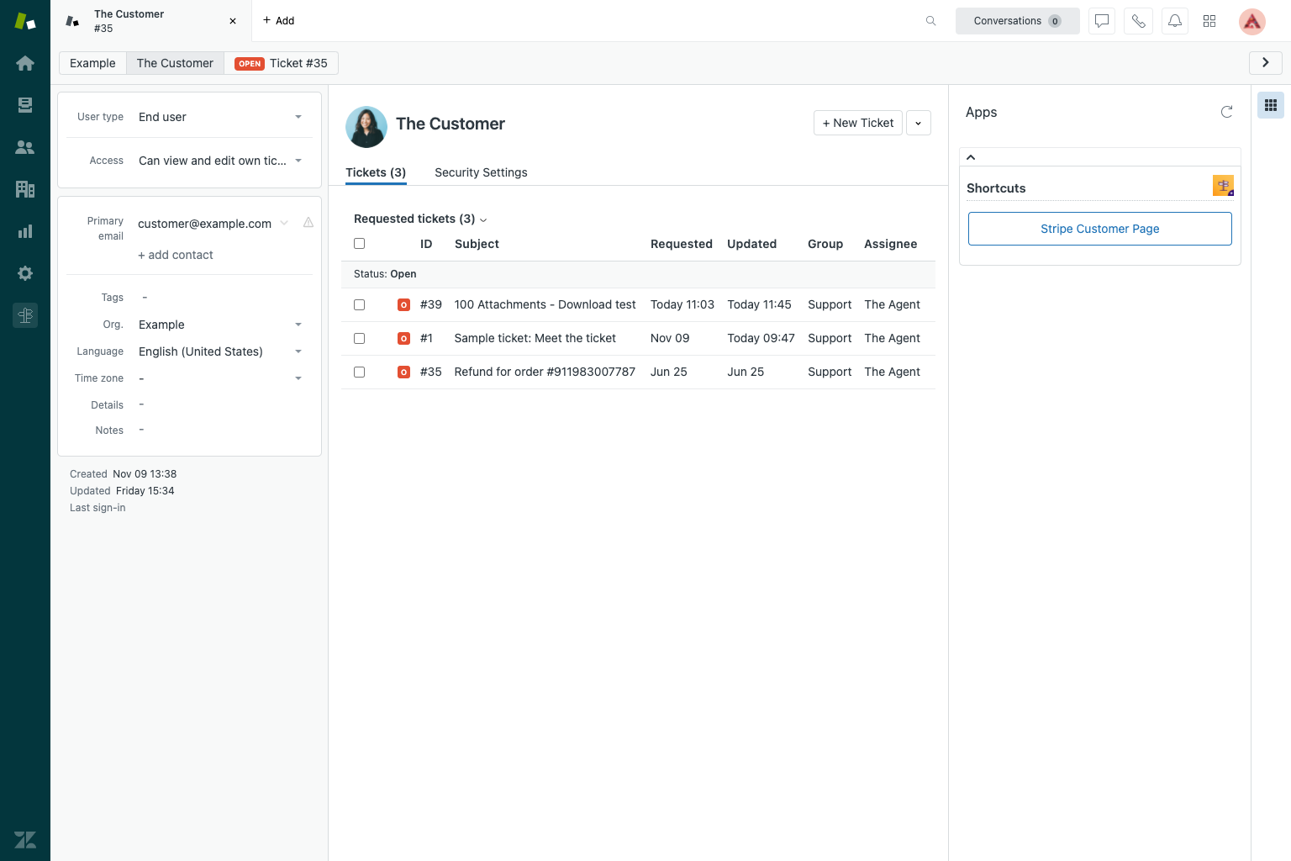Collapse the Requested tickets list chevron
Viewport: 1291px width, 861px height.
pos(484,219)
